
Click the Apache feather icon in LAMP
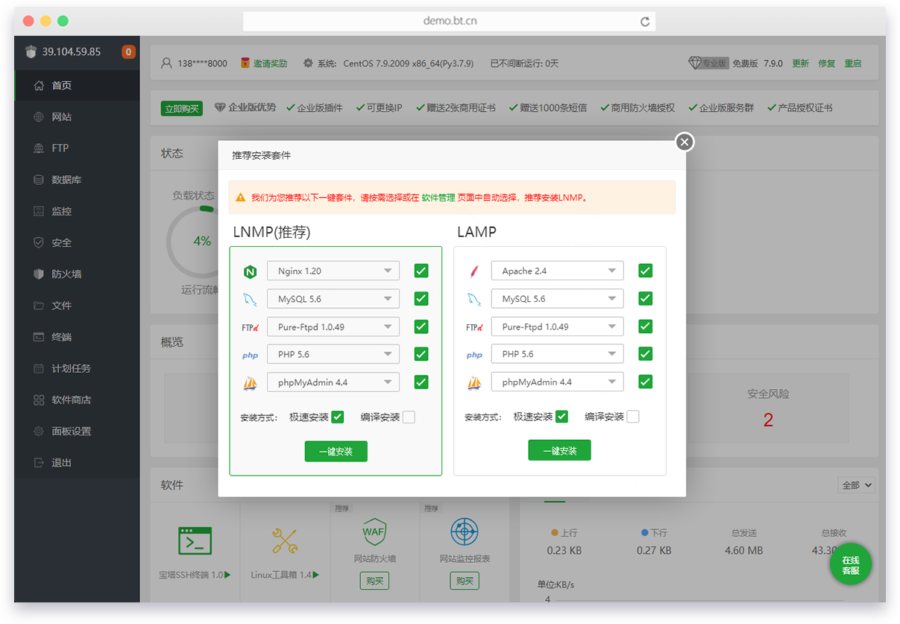tap(474, 271)
